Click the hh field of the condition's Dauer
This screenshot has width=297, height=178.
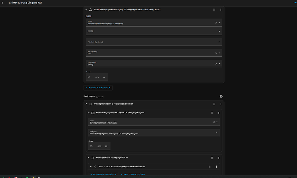pos(91,146)
